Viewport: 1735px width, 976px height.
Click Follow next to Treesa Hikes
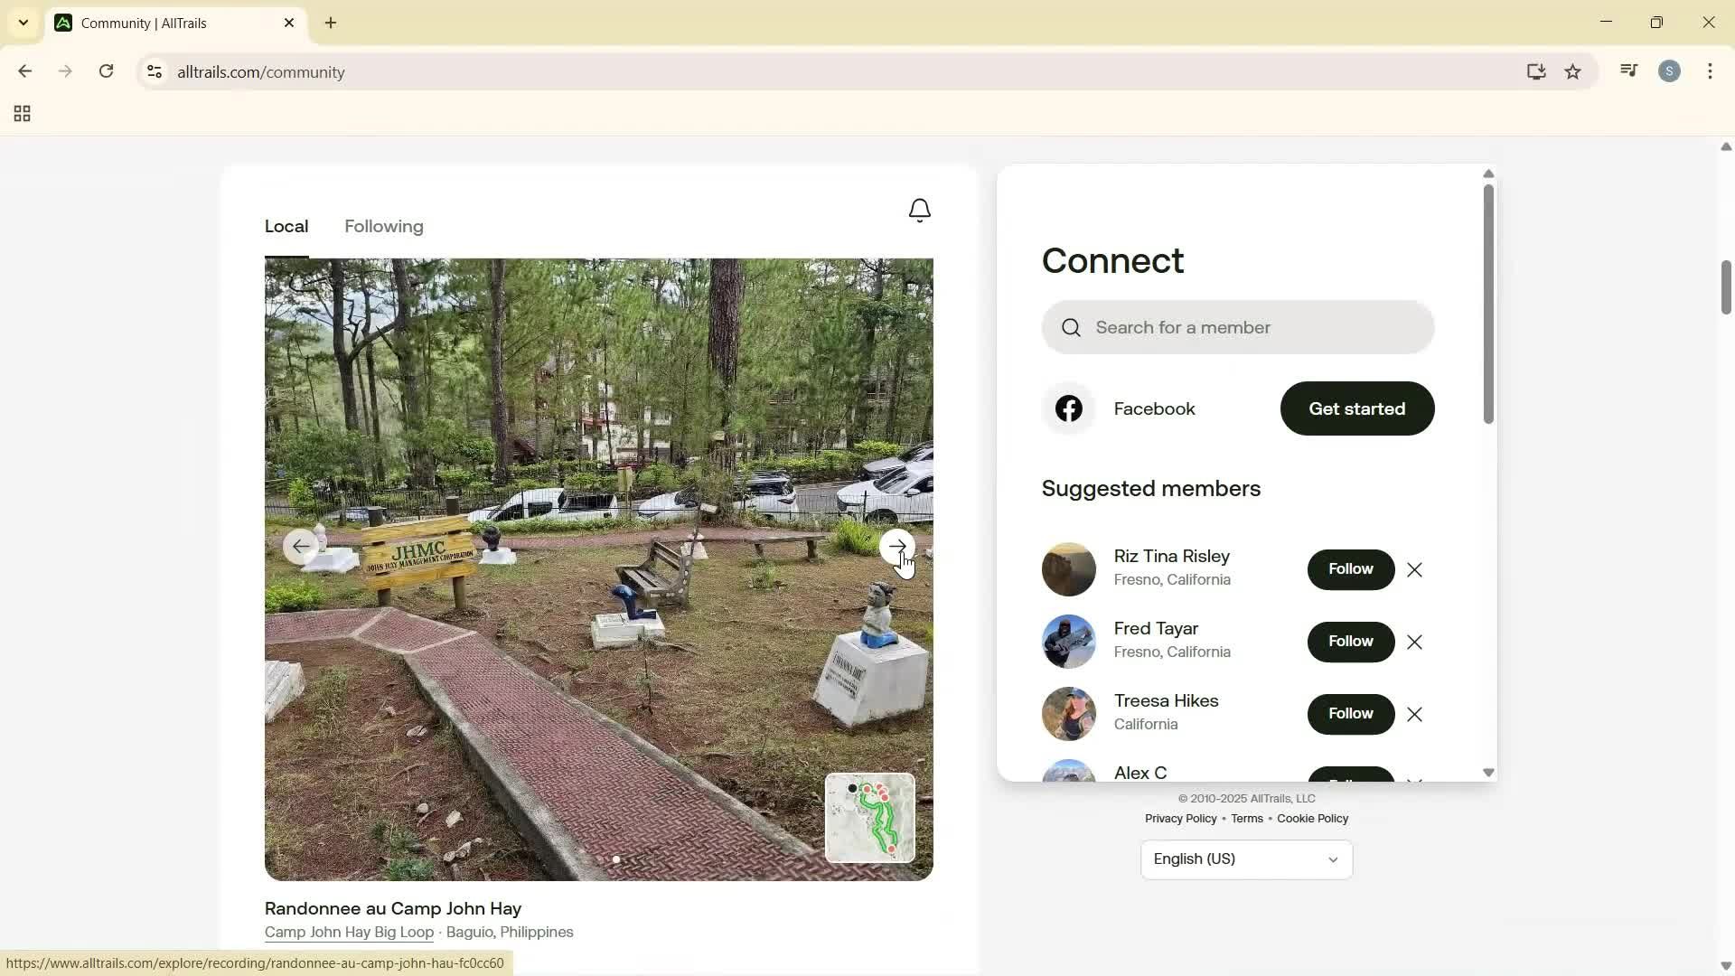[1349, 714]
